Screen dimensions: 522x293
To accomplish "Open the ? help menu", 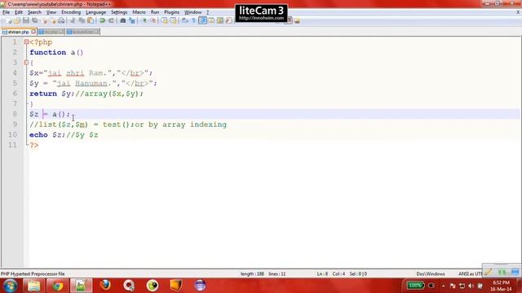I will pos(207,12).
